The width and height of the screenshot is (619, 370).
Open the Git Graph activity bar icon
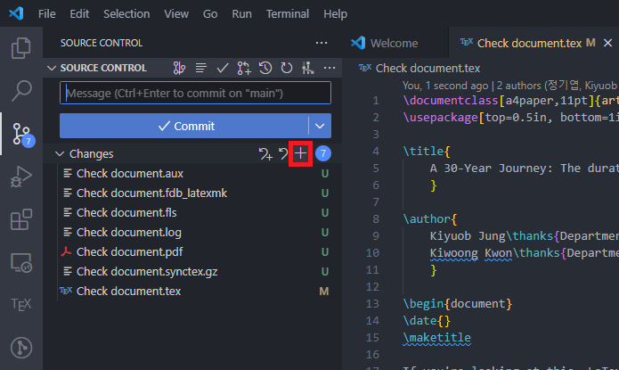(x=20, y=348)
